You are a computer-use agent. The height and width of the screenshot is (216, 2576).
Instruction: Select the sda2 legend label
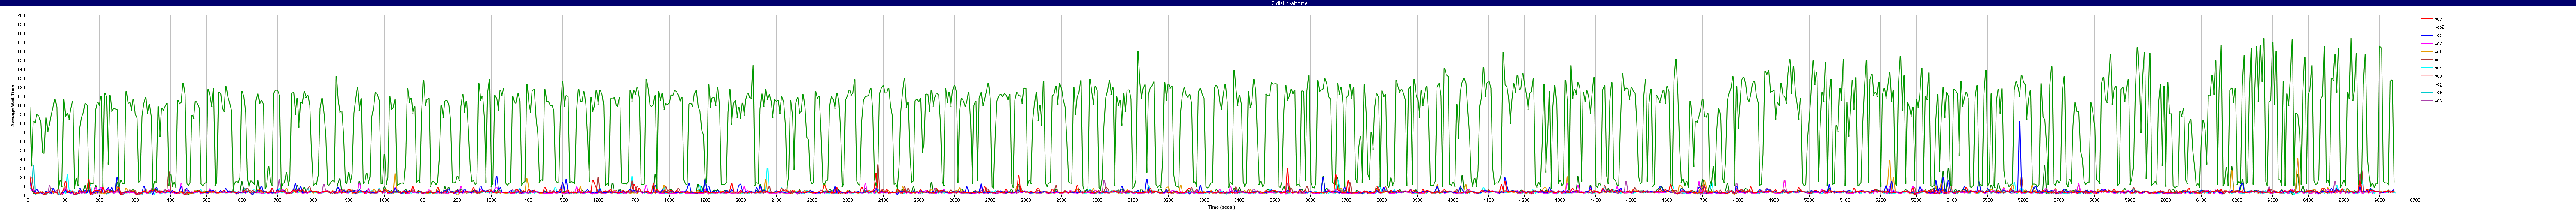click(x=2440, y=27)
